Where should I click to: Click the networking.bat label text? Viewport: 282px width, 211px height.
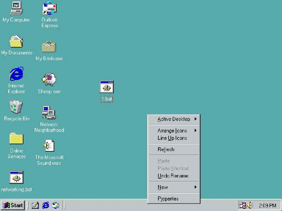16,190
